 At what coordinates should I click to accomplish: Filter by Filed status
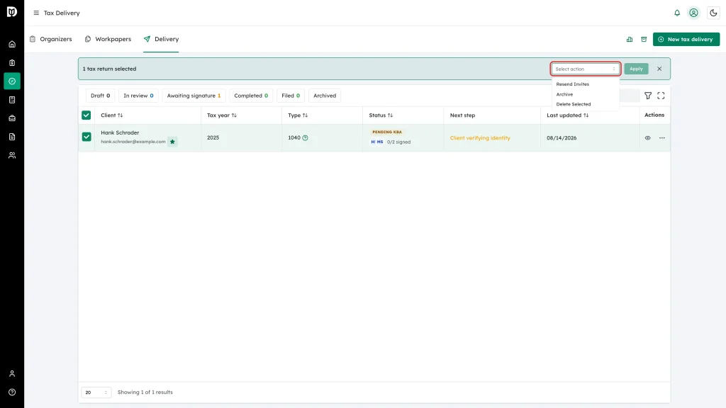291,96
